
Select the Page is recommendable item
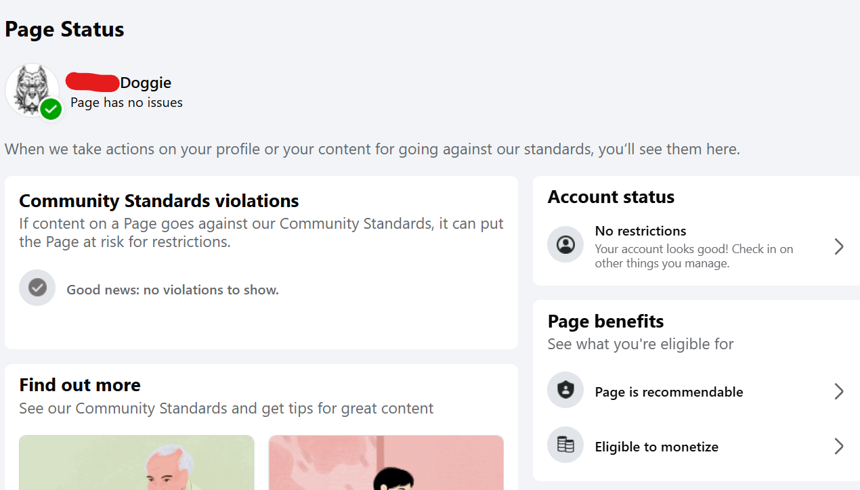pyautogui.click(x=697, y=391)
